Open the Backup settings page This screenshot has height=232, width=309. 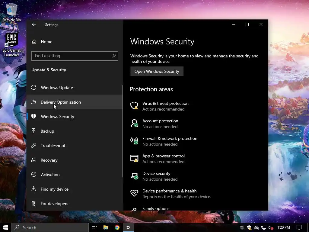pyautogui.click(x=75, y=131)
